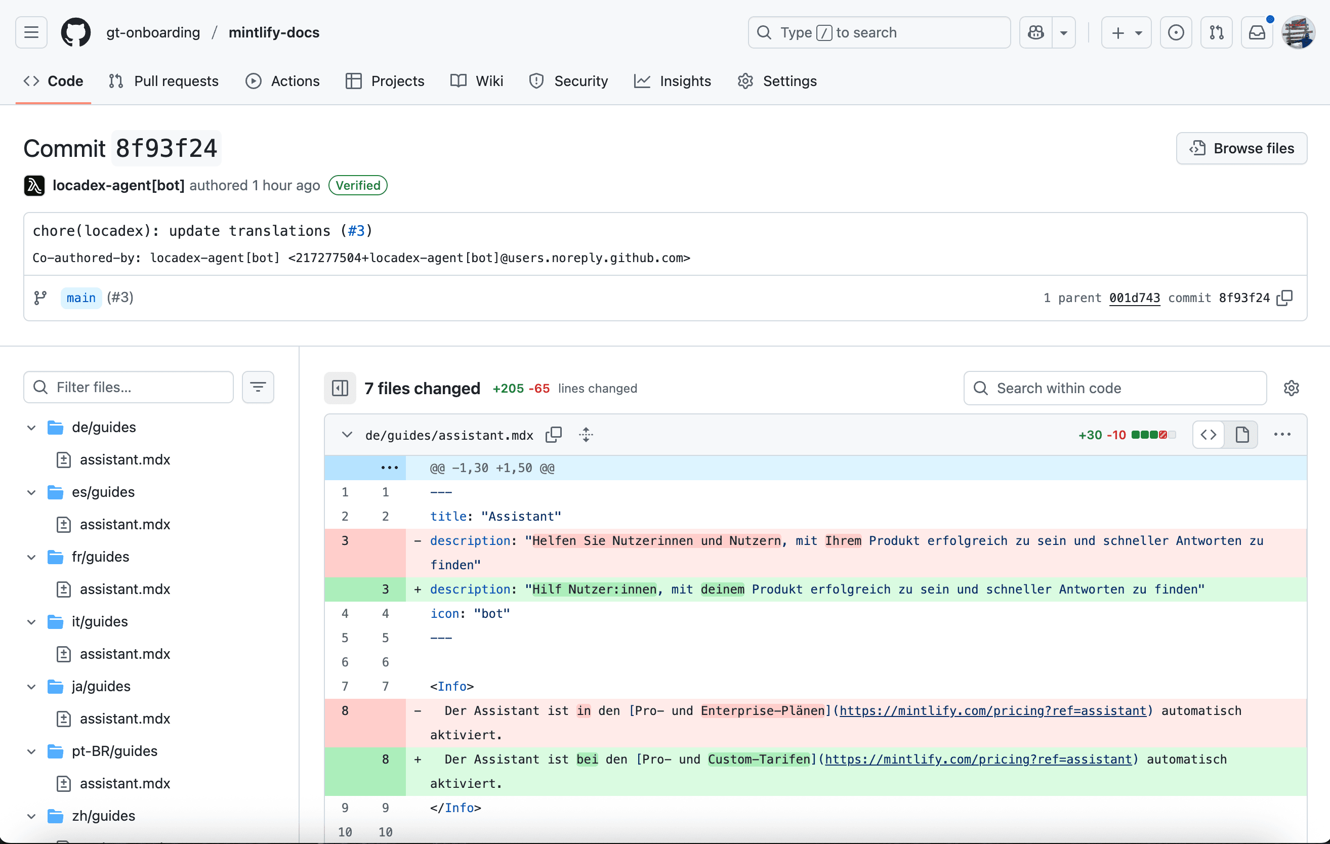Open the issues icon in header
Screen dimensions: 1330x844
pos(1176,32)
